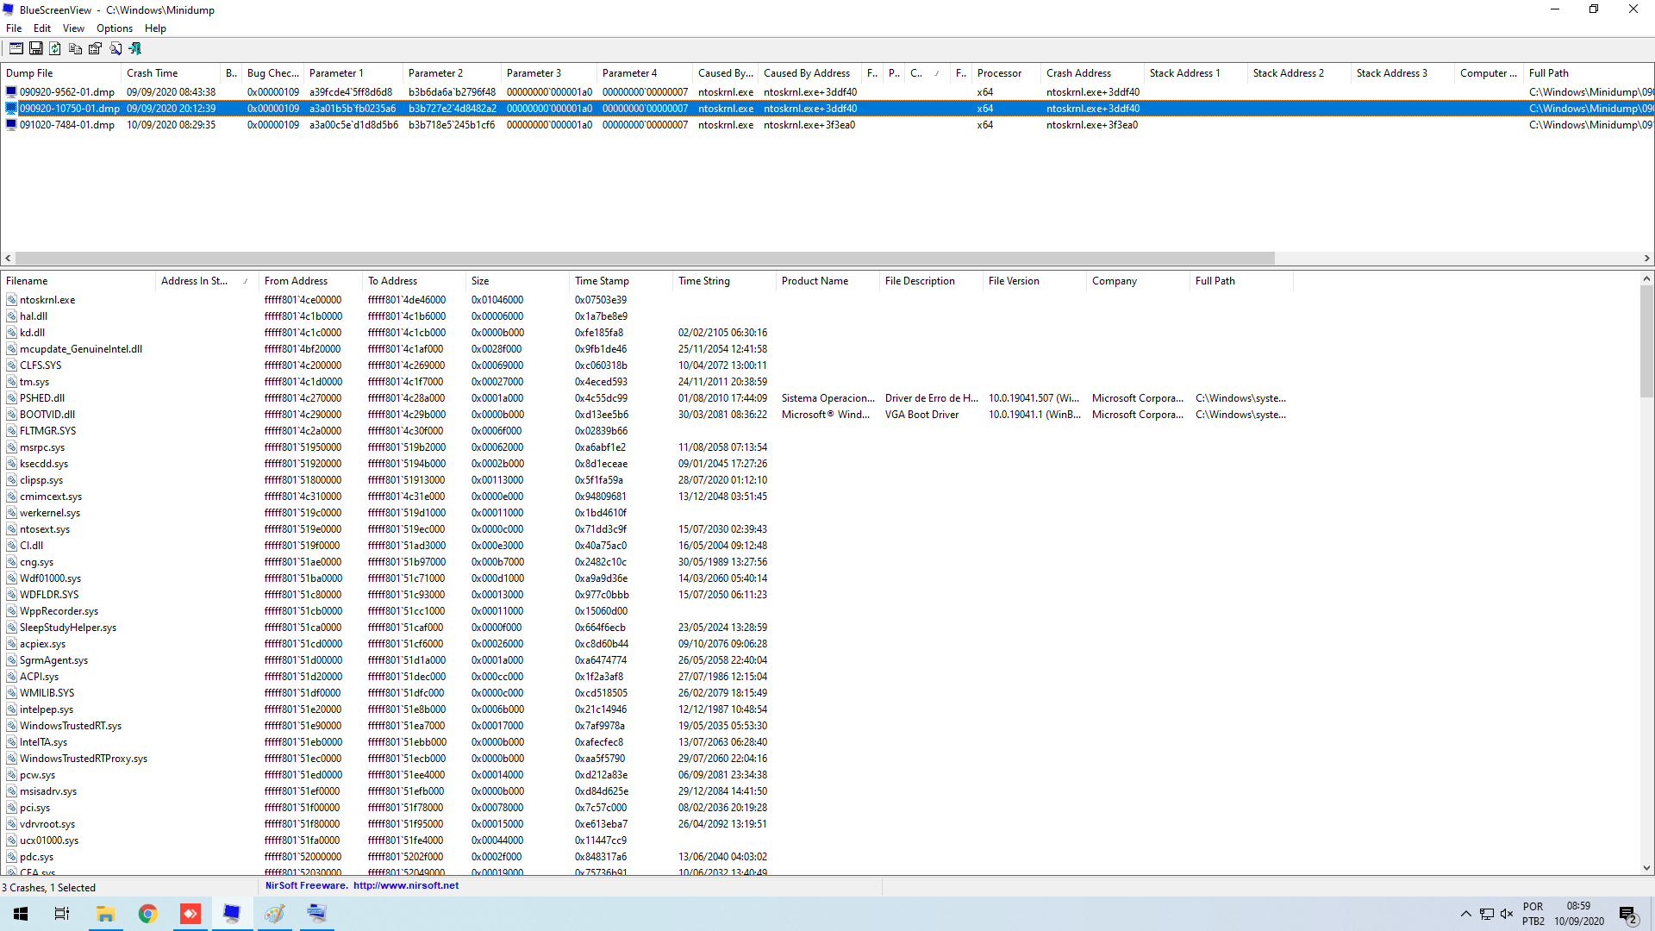Click the upper pane right scroll arrow
This screenshot has width=1655, height=931.
click(1646, 258)
